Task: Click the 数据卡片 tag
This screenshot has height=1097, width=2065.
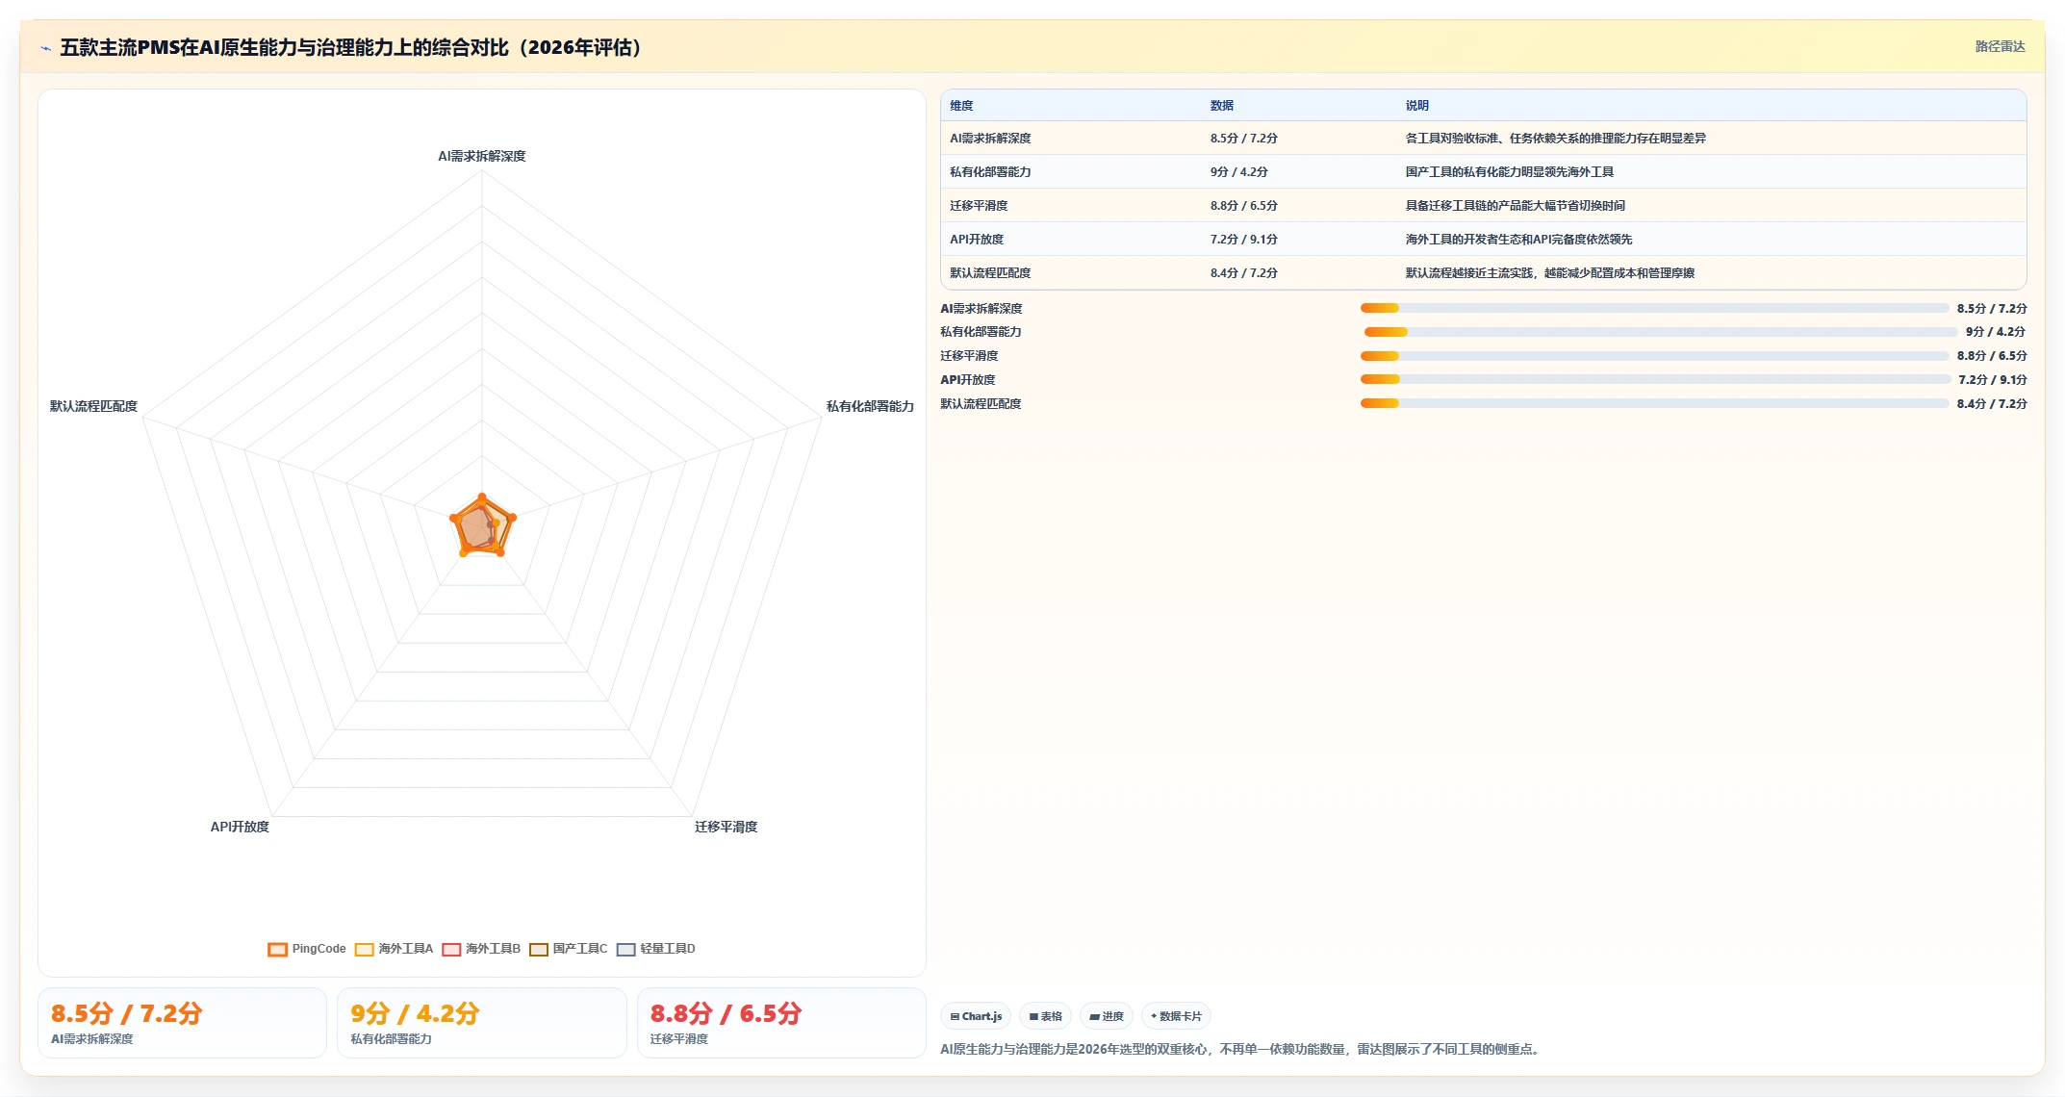Action: click(1176, 1016)
